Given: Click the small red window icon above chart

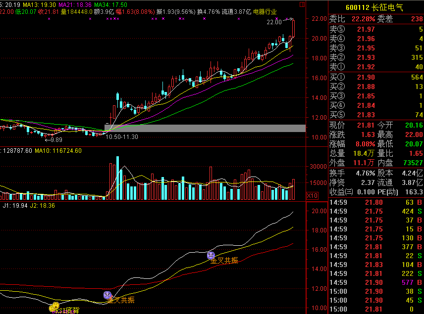Looking at the screenshot, I should click(x=302, y=4).
